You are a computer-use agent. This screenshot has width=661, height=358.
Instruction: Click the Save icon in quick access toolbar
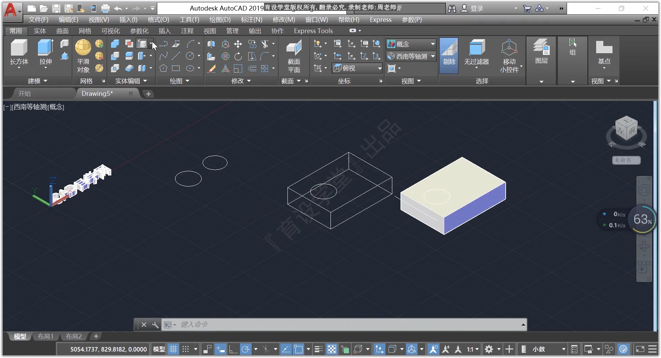(56, 9)
